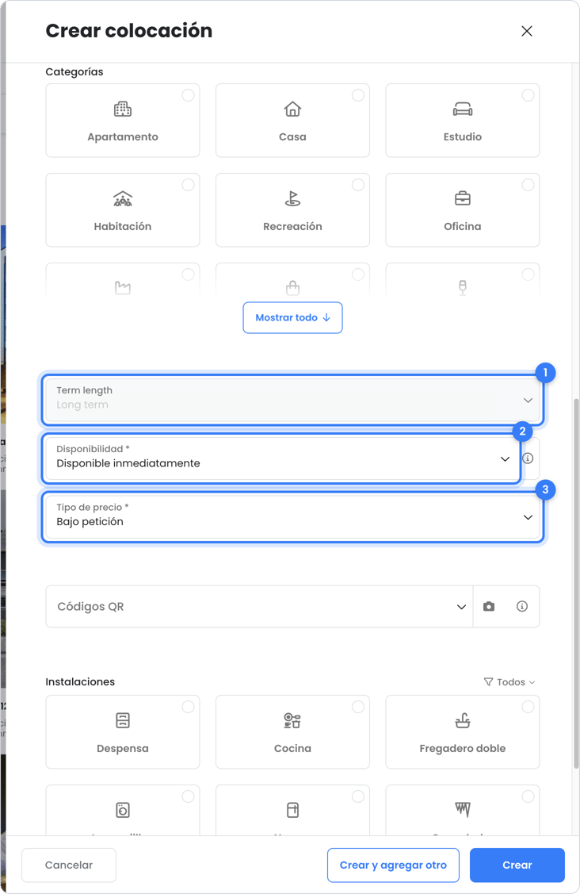Click the Fregadero doble sink icon
Image resolution: width=580 pixels, height=894 pixels.
pos(462,720)
